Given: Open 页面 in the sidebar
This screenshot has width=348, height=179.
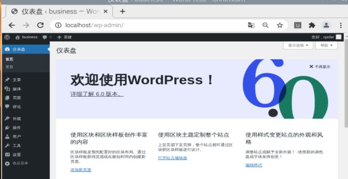Looking at the screenshot, I should coord(26,97).
